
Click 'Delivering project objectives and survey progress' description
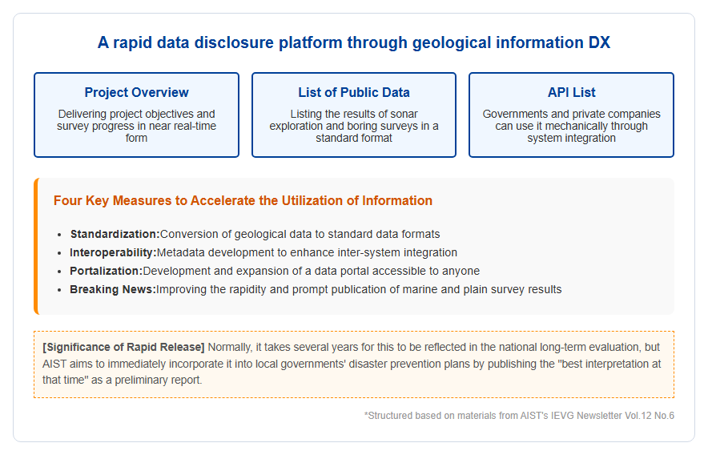[136, 126]
